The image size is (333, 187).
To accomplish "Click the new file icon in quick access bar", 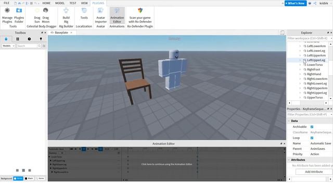I will tap(15, 3).
